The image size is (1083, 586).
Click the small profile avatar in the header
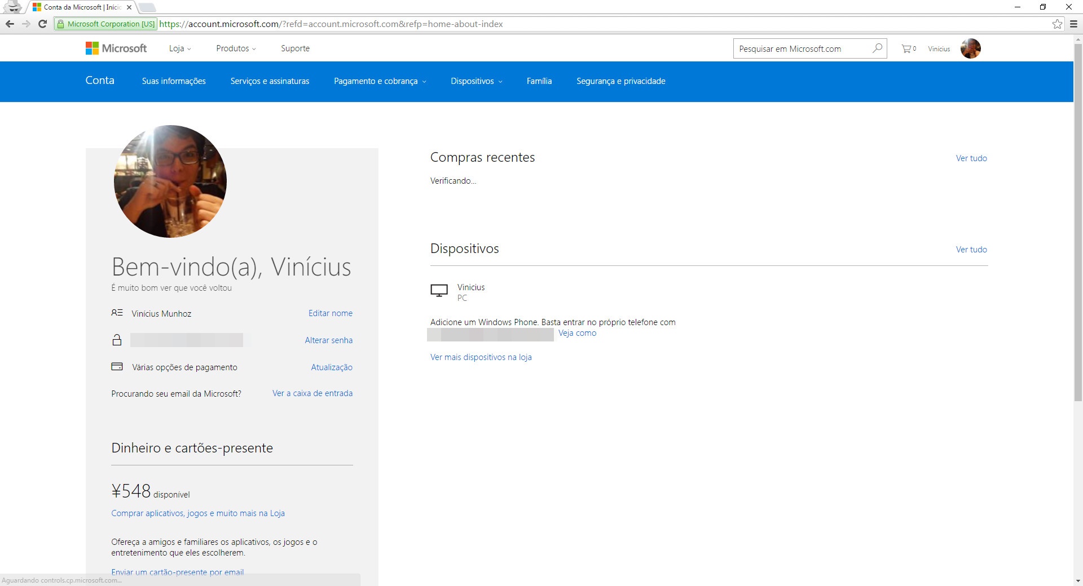click(971, 48)
